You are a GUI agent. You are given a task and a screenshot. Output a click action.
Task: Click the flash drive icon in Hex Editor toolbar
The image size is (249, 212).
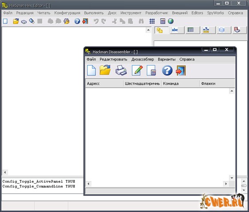pos(32,21)
